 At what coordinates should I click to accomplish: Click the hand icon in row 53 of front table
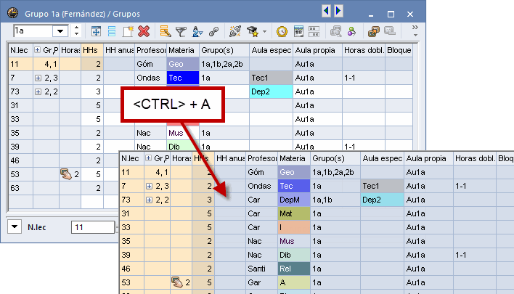pos(177,282)
